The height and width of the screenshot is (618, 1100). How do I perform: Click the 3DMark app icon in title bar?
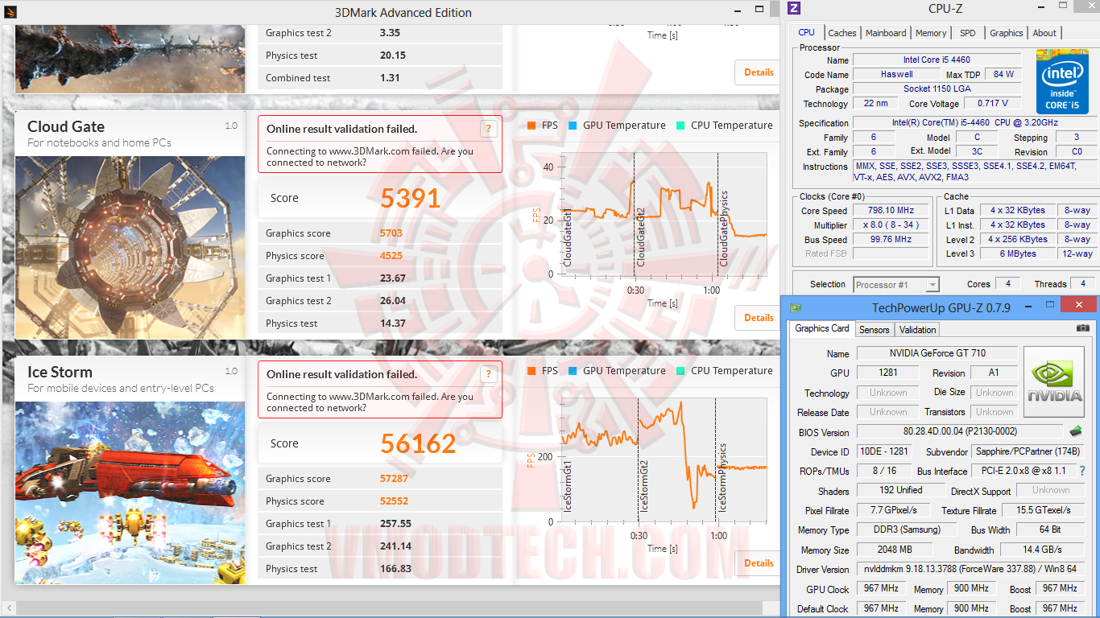pyautogui.click(x=9, y=12)
